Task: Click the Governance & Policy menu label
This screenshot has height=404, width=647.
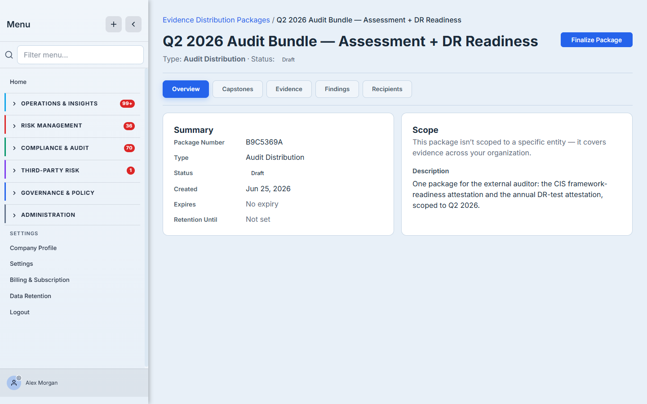Action: pos(58,193)
